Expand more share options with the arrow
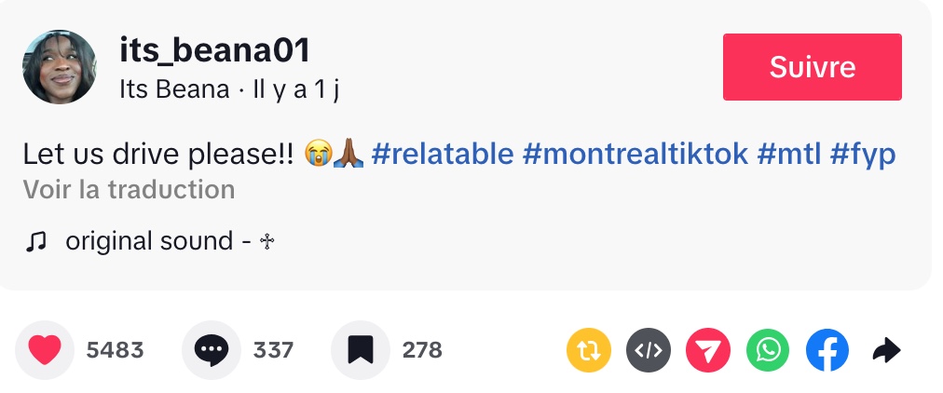 [x=886, y=350]
